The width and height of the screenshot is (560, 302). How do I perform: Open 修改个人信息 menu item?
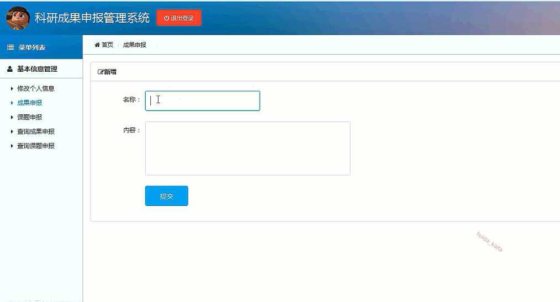[36, 88]
